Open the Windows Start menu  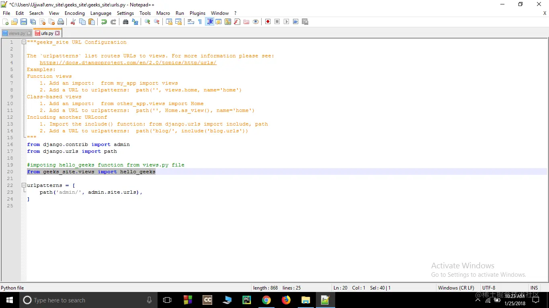(9, 300)
